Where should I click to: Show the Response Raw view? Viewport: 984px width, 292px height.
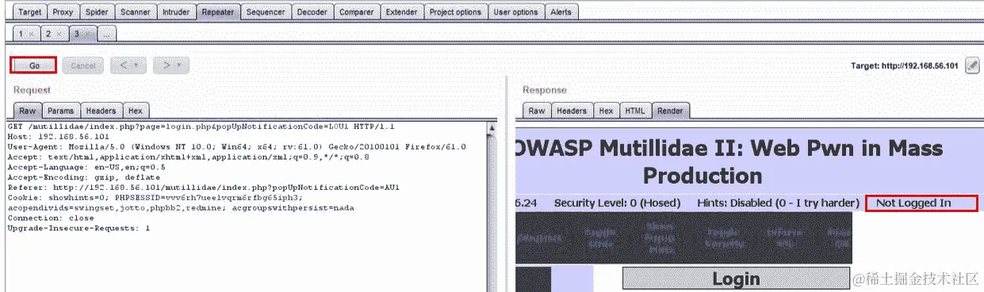[x=537, y=111]
